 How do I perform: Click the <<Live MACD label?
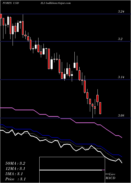point(110,176)
